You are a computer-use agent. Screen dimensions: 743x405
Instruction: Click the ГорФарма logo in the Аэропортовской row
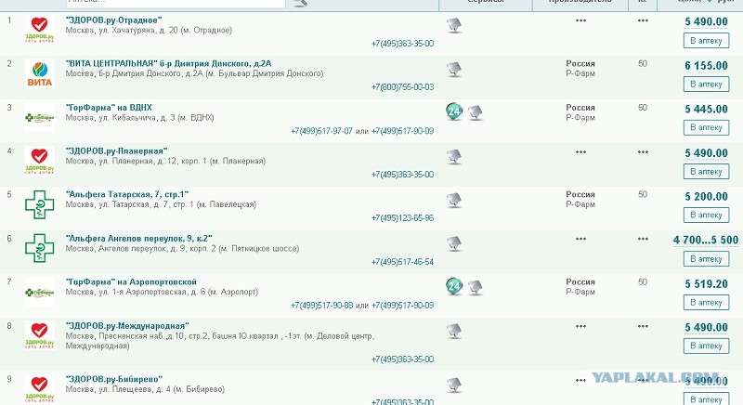pos(39,293)
